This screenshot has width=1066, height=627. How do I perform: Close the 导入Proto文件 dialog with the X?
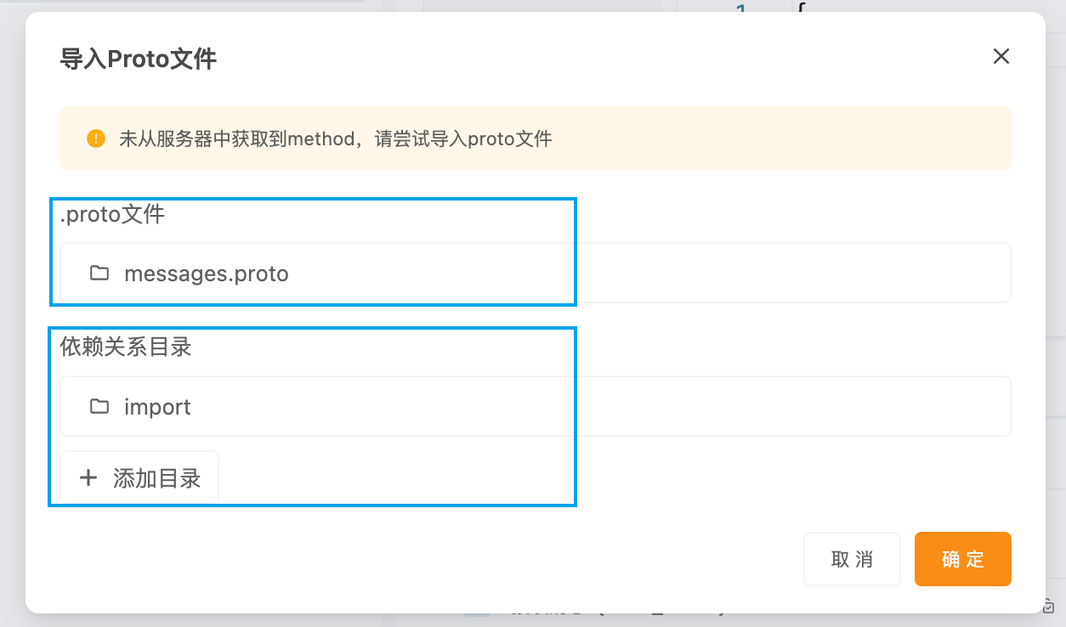[1001, 57]
